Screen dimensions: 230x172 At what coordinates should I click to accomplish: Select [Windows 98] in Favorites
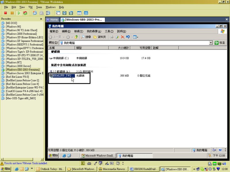pyautogui.click(x=13, y=27)
